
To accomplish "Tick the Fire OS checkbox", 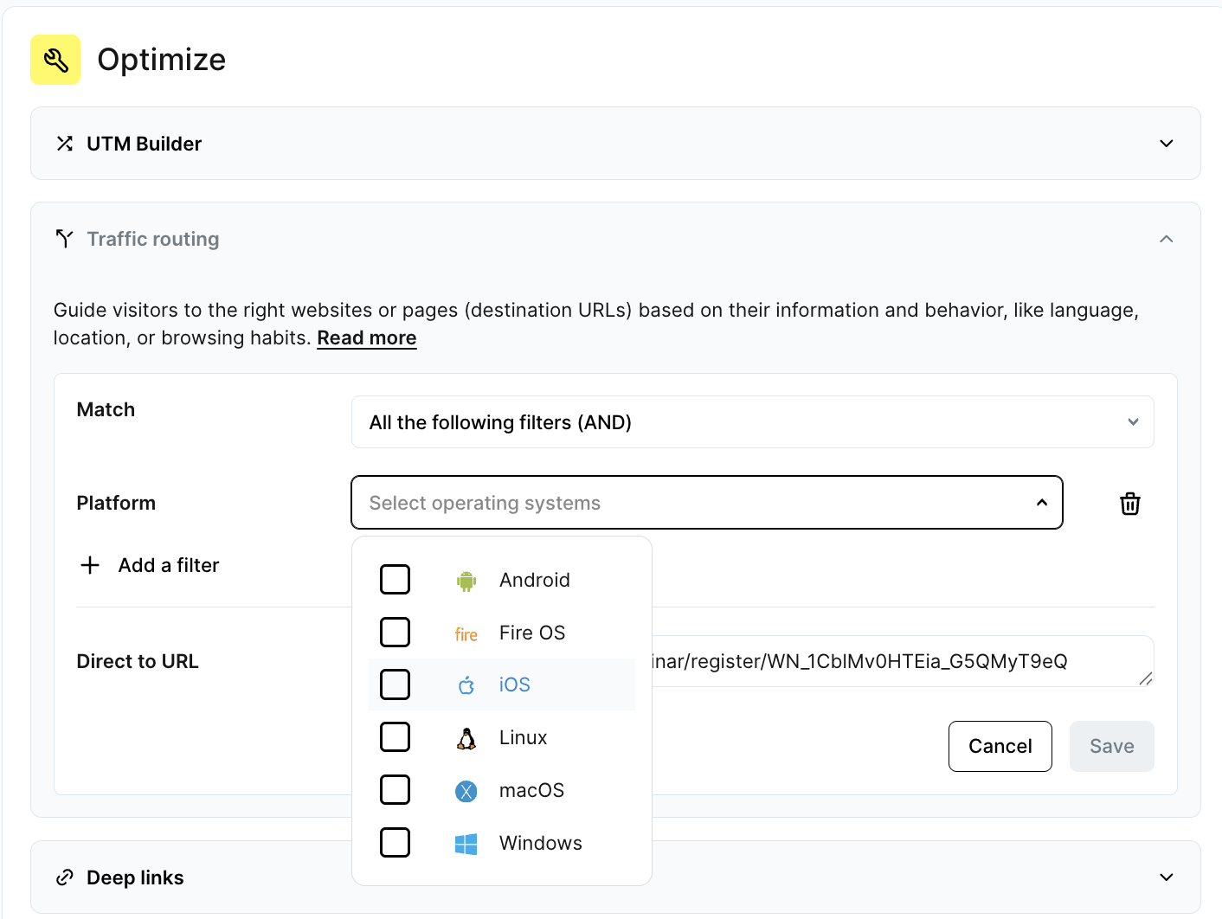I will tap(396, 633).
